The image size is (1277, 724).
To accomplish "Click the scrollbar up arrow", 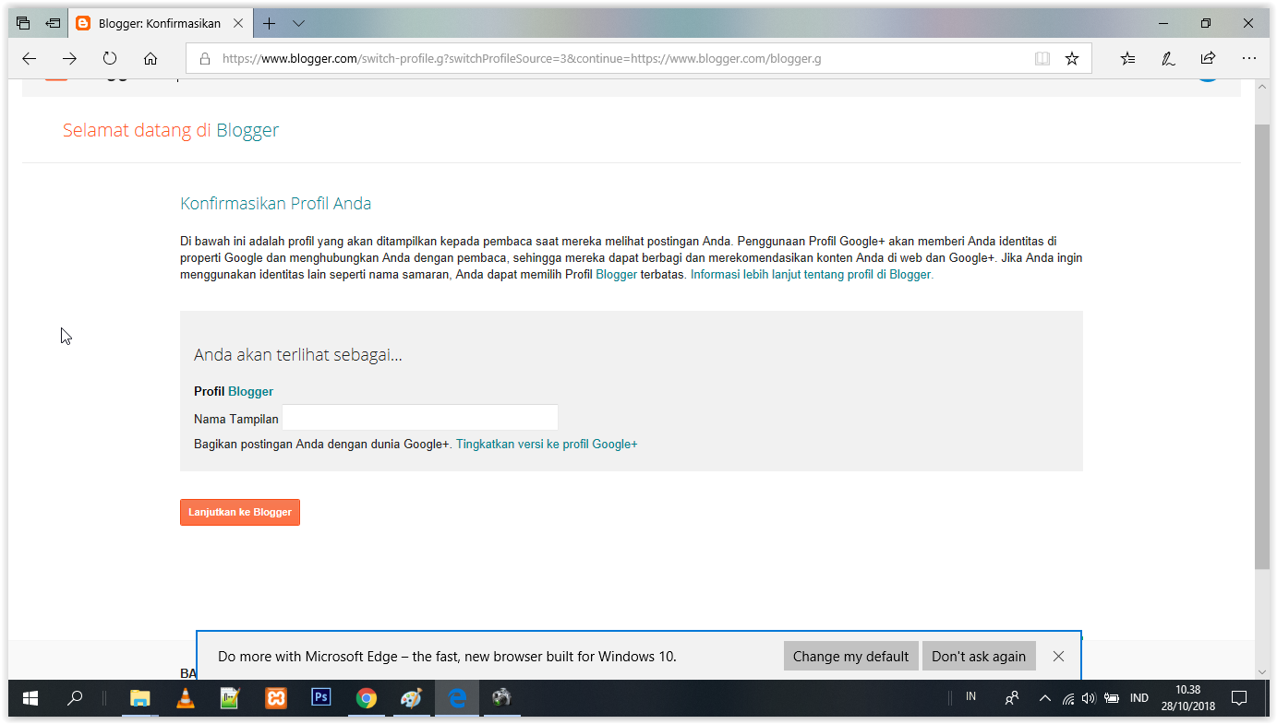I will 1262,86.
